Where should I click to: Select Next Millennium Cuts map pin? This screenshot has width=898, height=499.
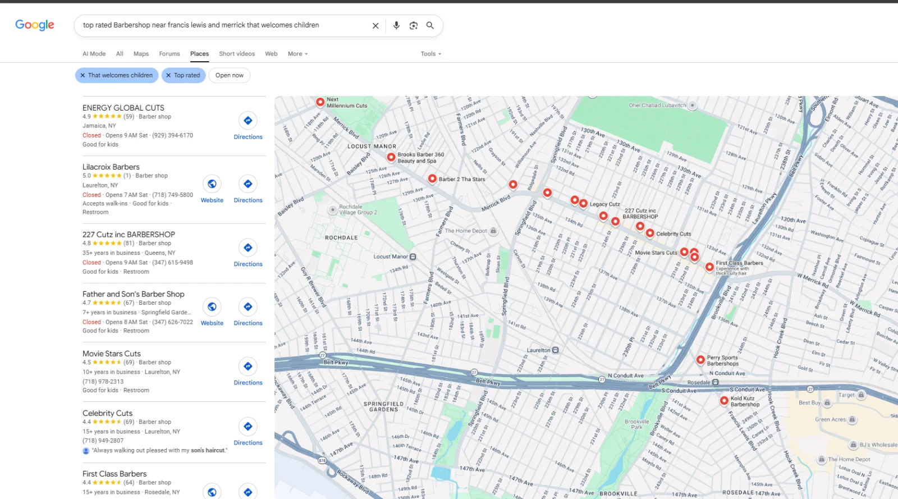click(x=320, y=102)
